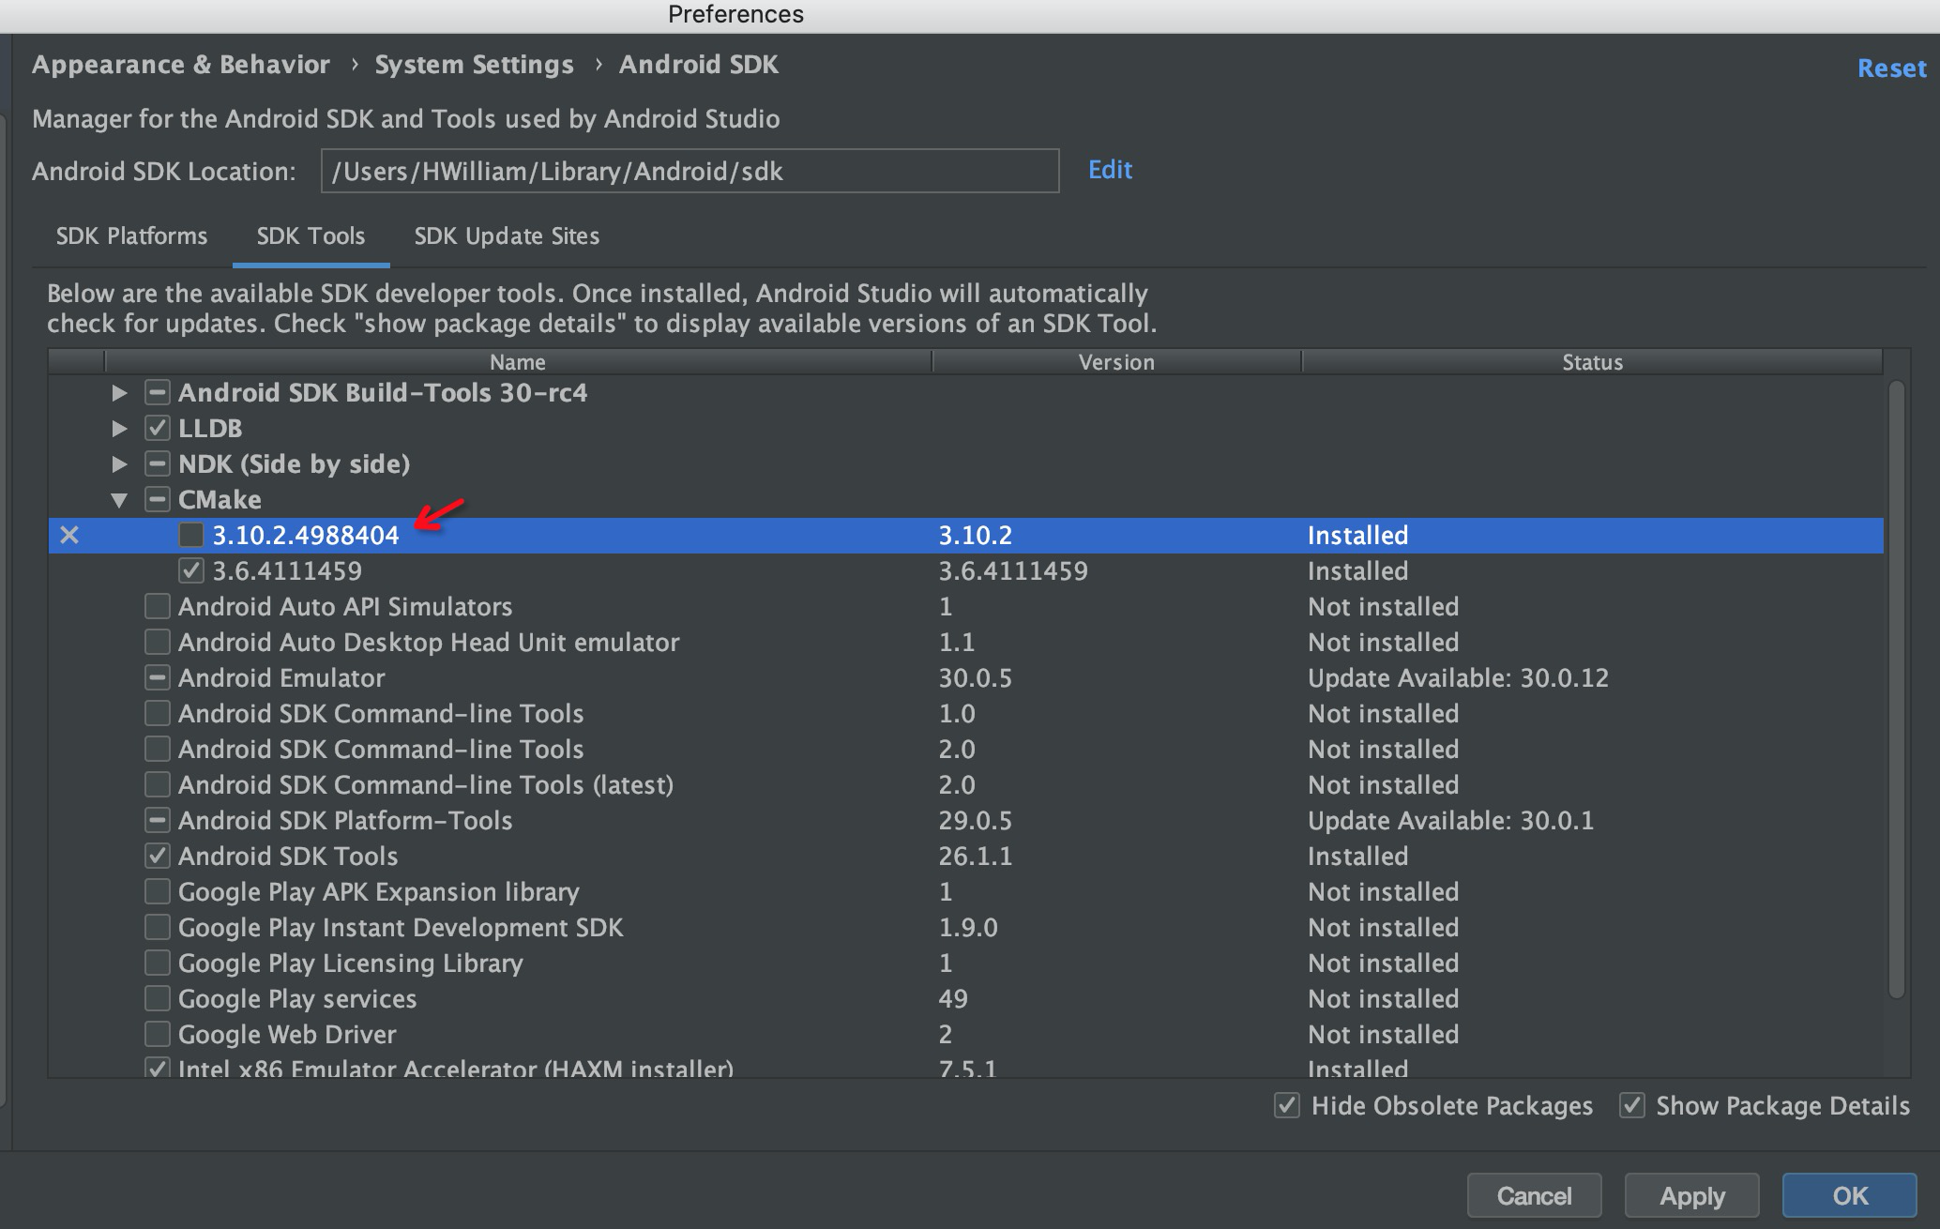
Task: Click the Android SDK Platform-Tools partial-state checkbox
Action: click(158, 820)
